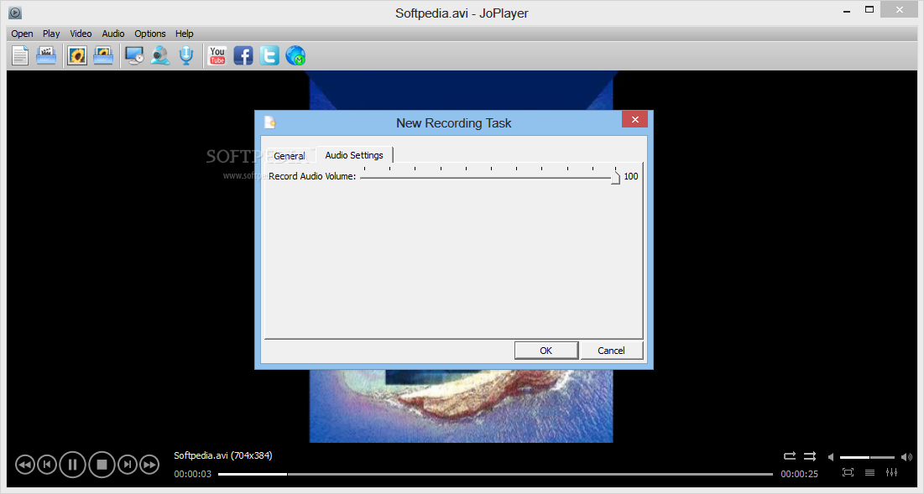Open the Options menu
This screenshot has height=494, width=924.
(149, 34)
